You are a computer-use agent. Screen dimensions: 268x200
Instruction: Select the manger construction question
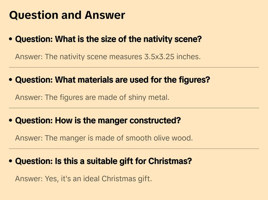(x=98, y=120)
